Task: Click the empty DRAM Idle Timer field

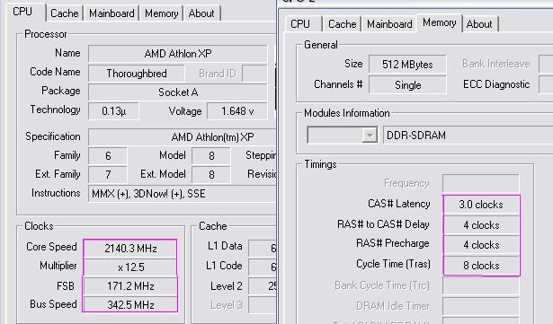Action: click(x=481, y=306)
